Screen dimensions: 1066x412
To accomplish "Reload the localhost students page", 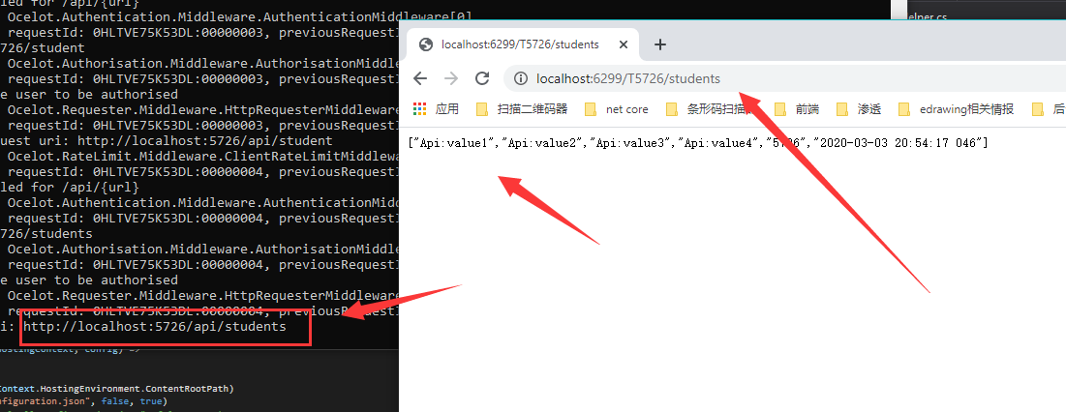I will tap(482, 78).
